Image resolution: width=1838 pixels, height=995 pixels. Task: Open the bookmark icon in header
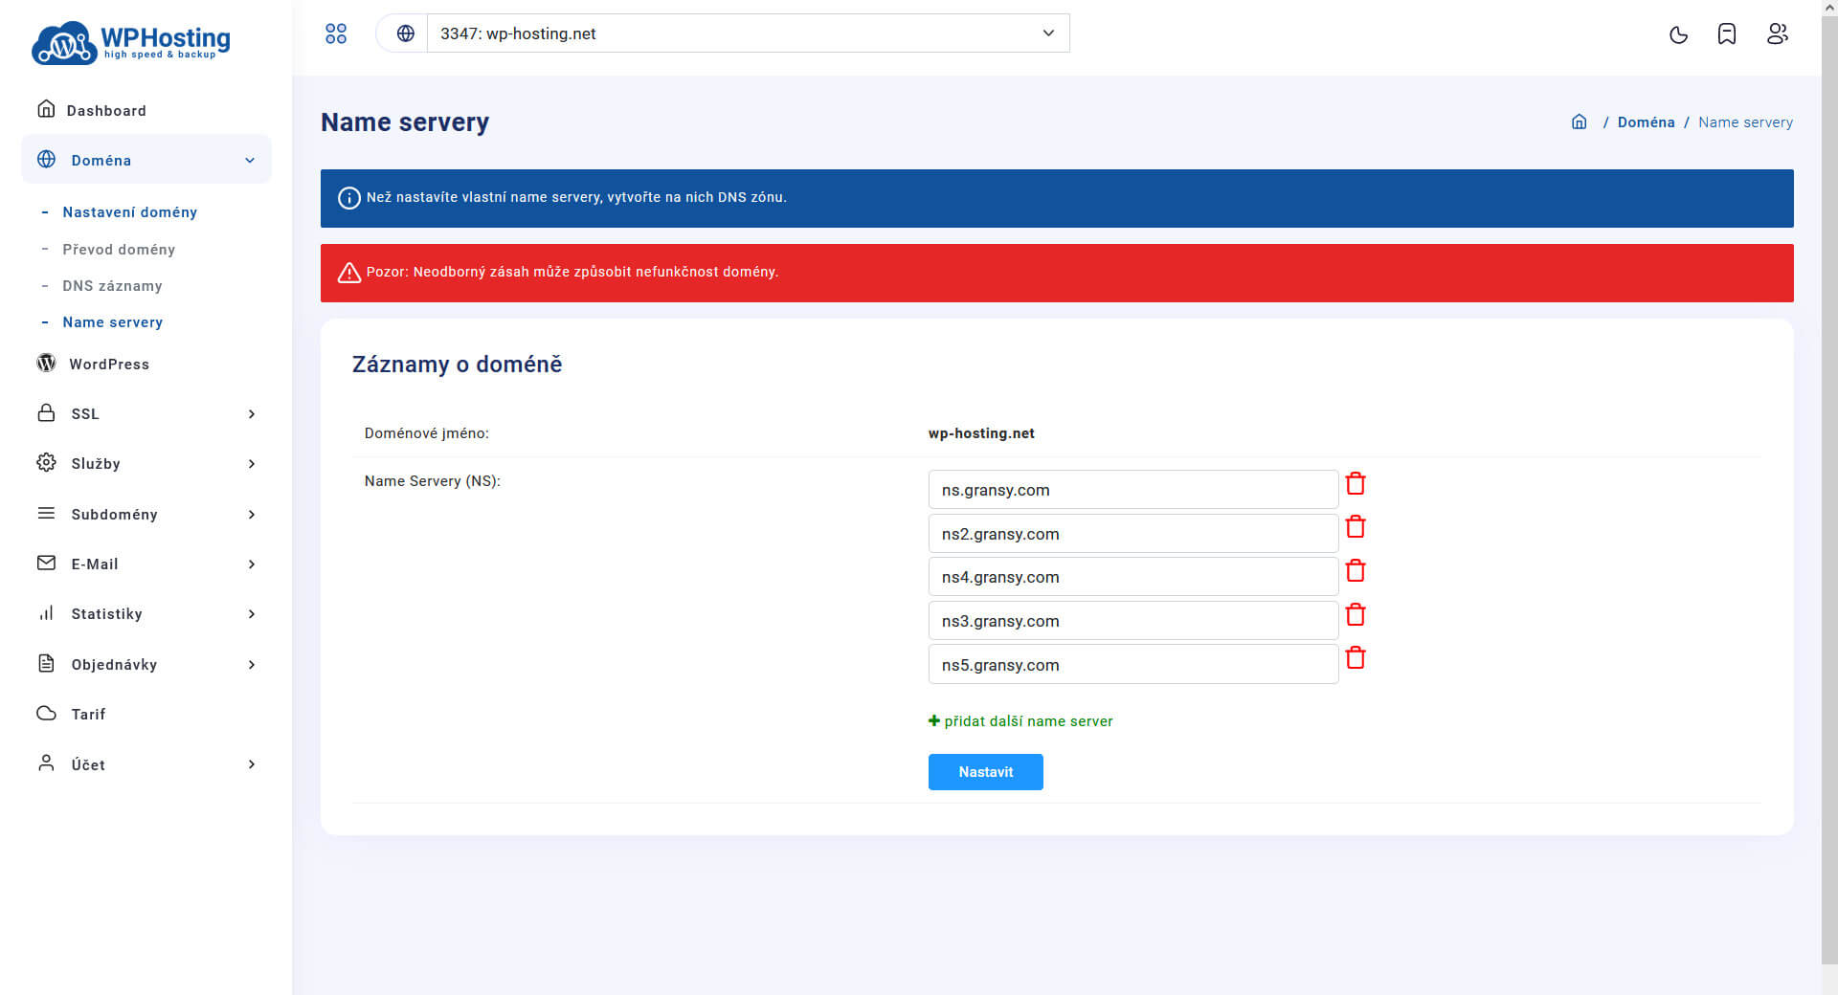click(1727, 34)
